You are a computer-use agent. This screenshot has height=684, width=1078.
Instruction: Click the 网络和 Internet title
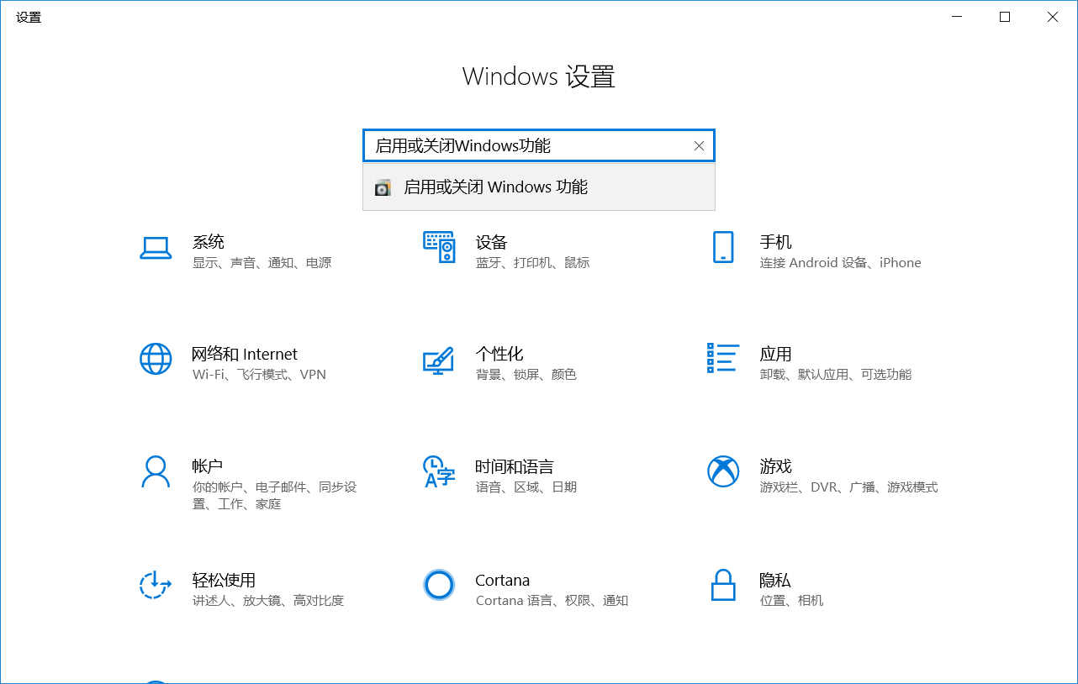click(245, 354)
